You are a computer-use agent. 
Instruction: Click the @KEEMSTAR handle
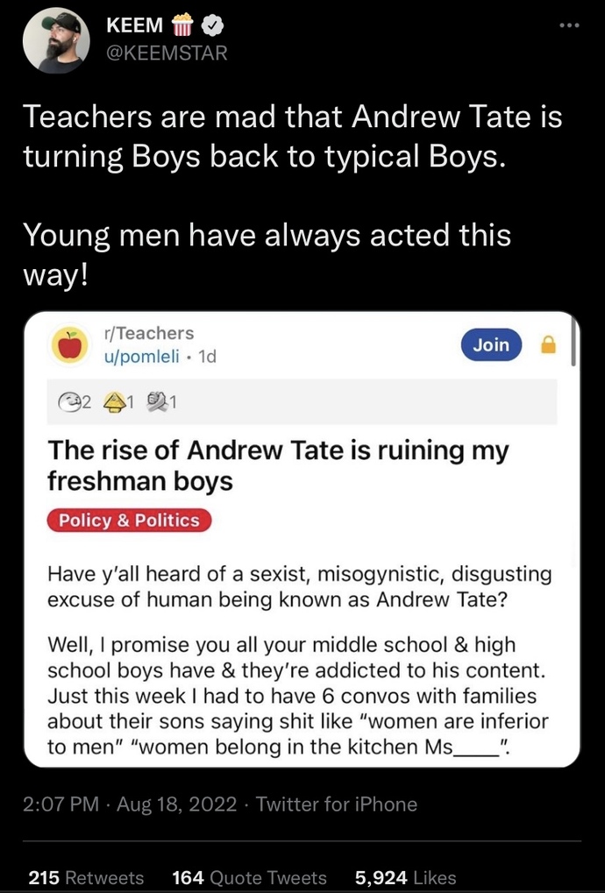point(166,52)
